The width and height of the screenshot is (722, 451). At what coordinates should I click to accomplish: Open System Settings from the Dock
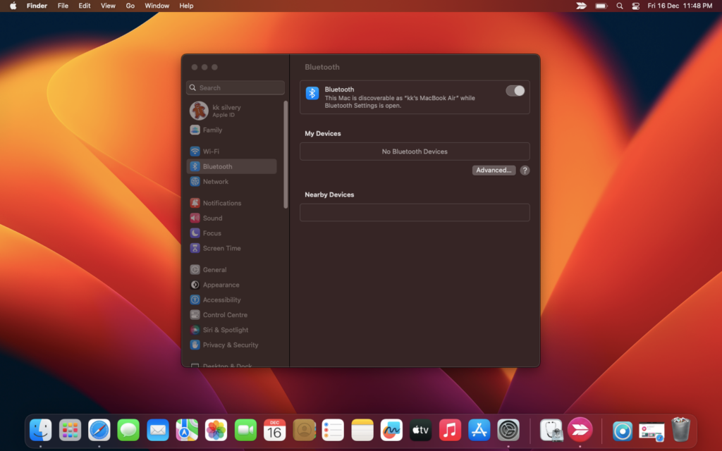(x=508, y=431)
